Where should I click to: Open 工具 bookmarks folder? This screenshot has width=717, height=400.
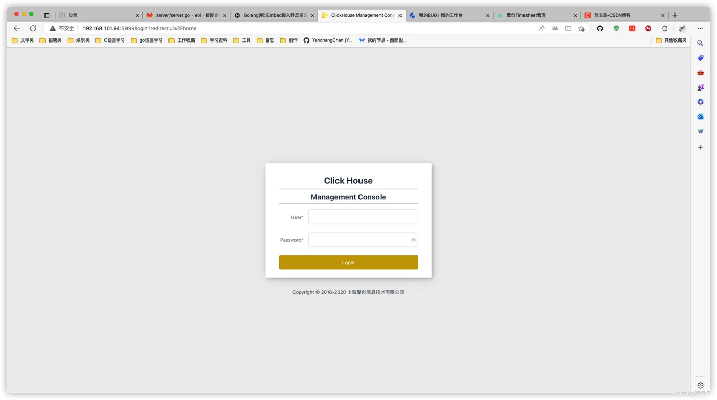click(242, 40)
